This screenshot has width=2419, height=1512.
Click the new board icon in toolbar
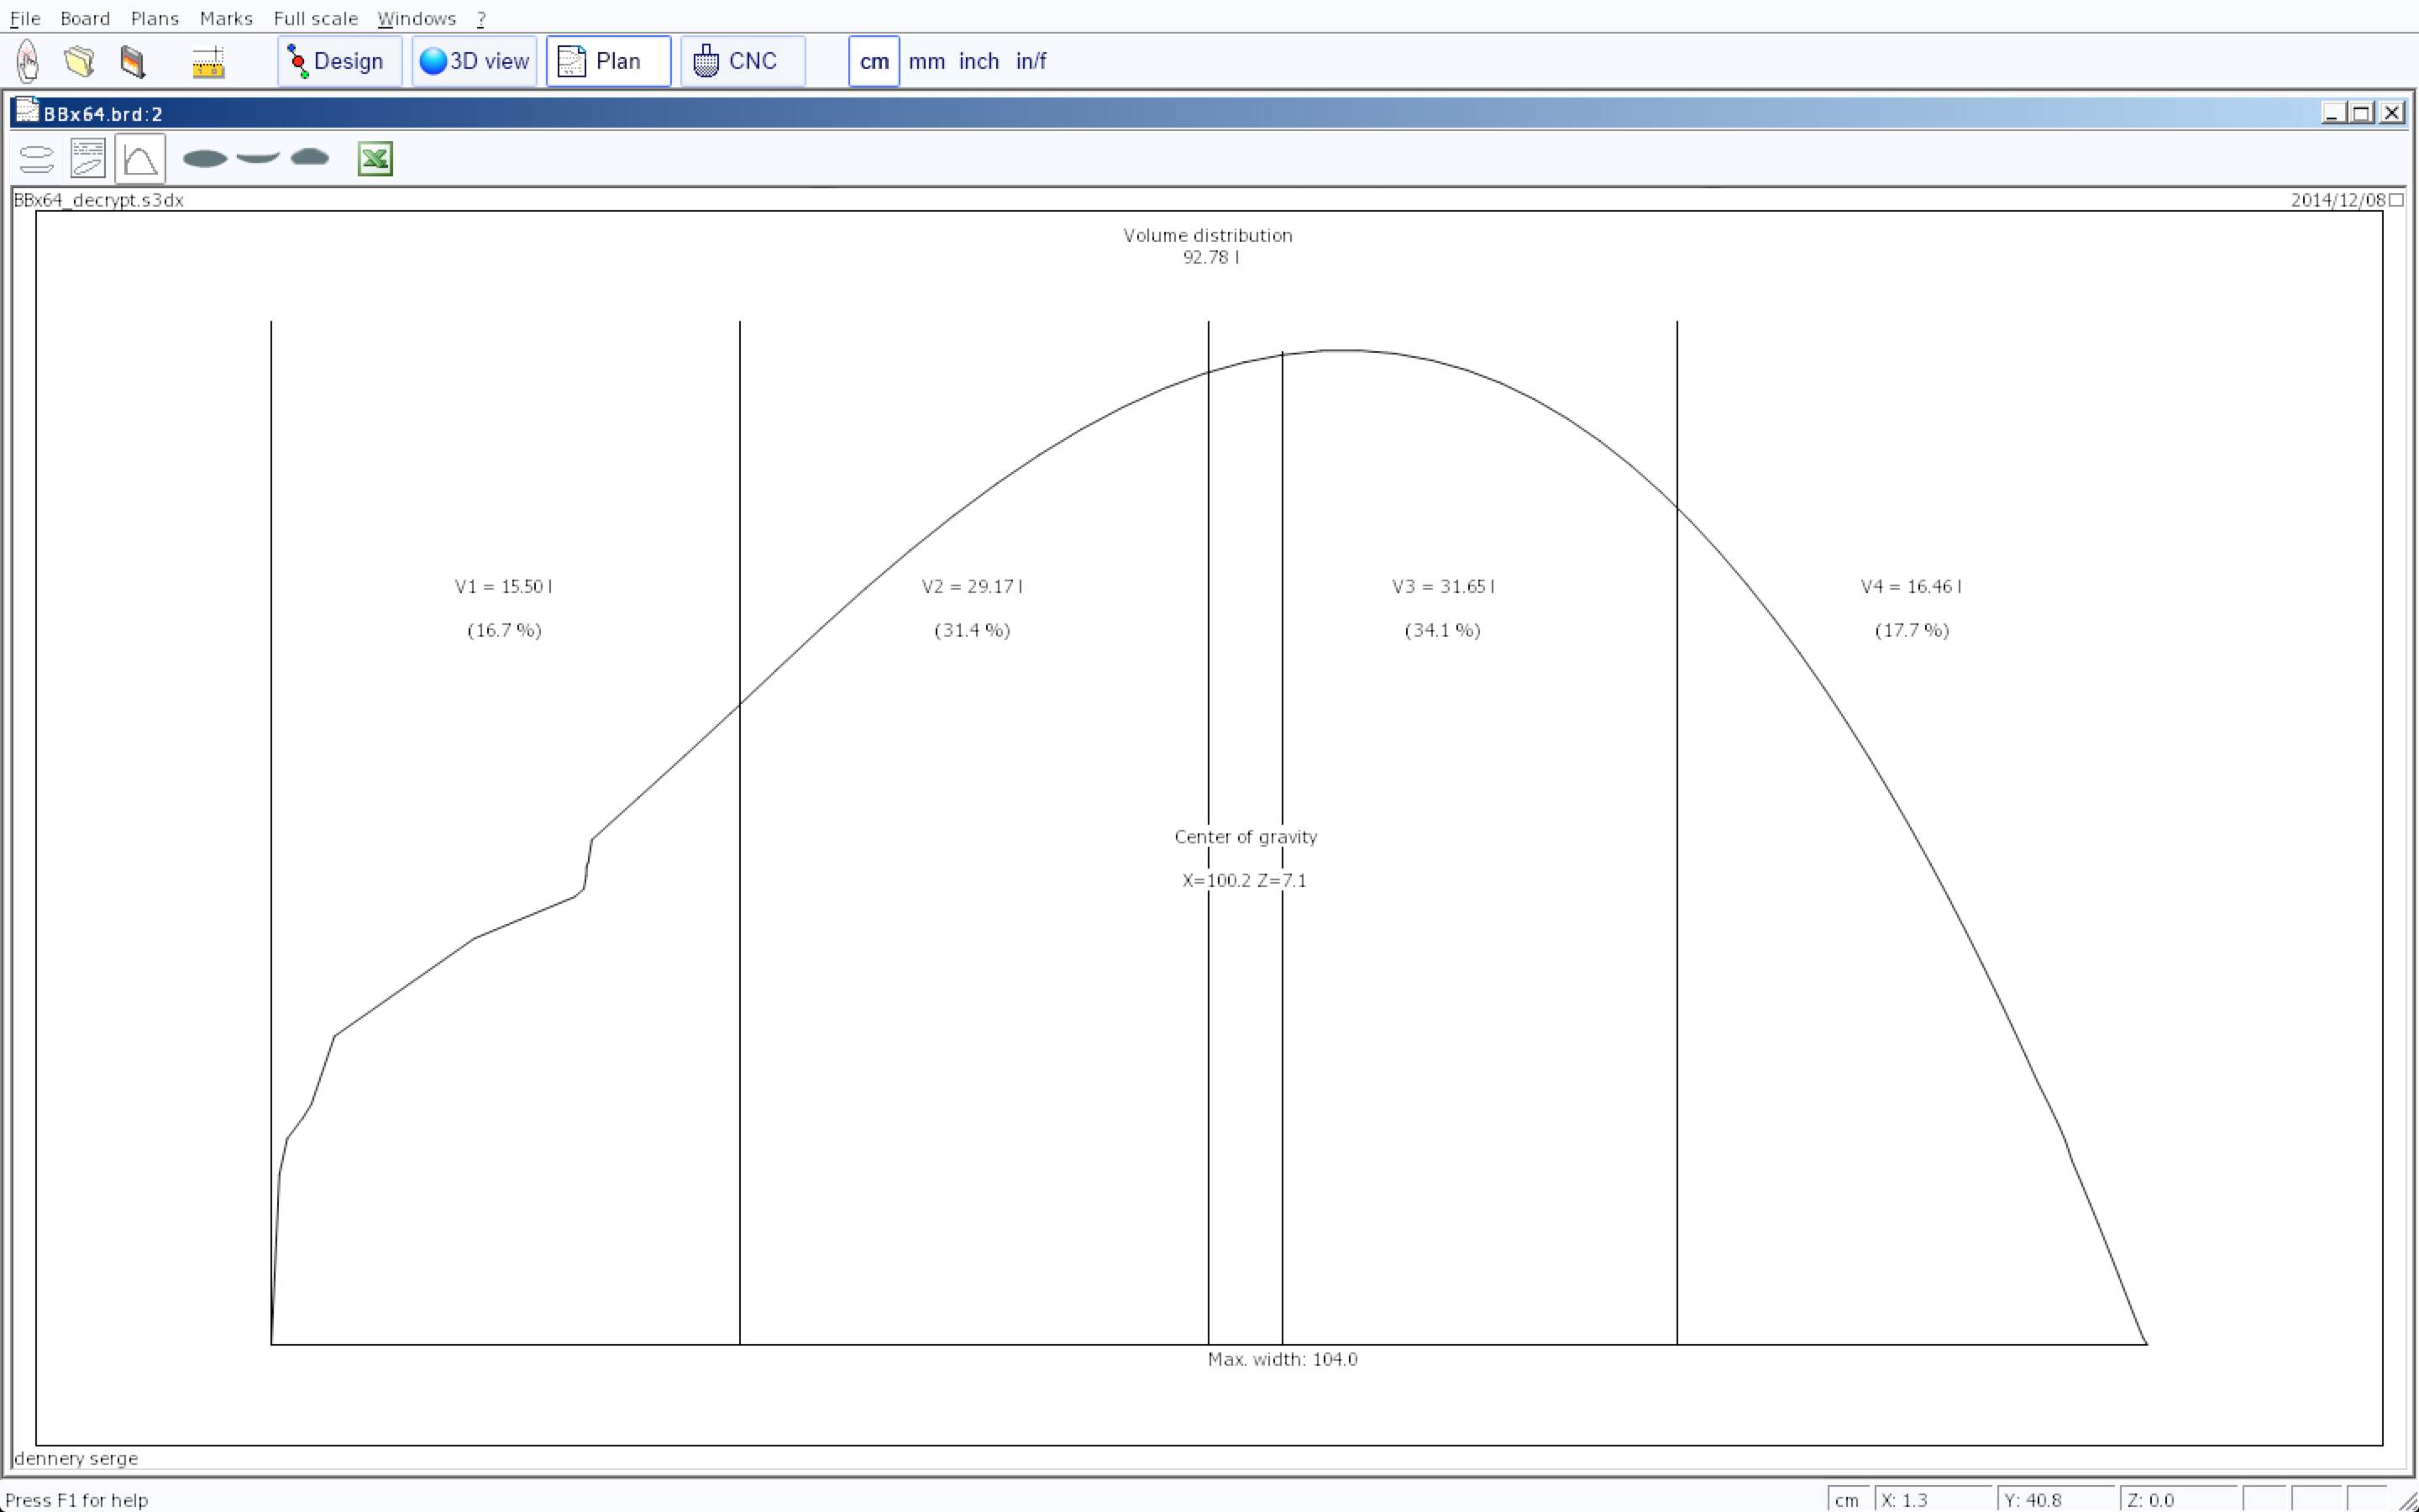(28, 62)
